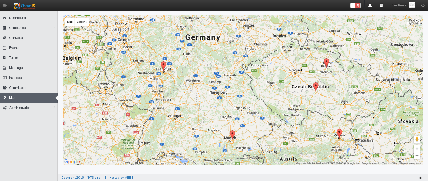Click the Dashboard home icon
This screenshot has height=181, width=428.
4,18
